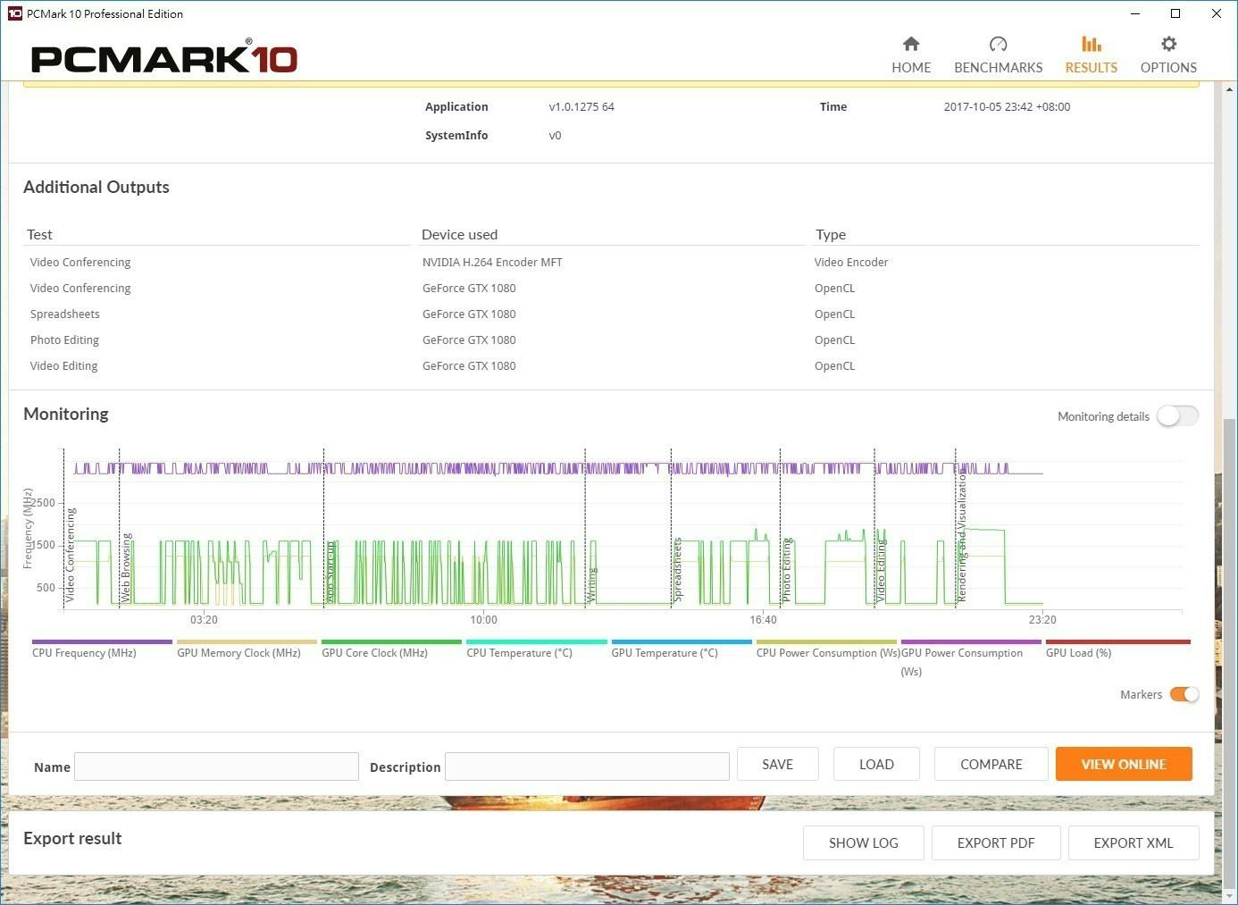The image size is (1238, 905).
Task: Click the VIEW ONLINE button
Action: 1124,764
